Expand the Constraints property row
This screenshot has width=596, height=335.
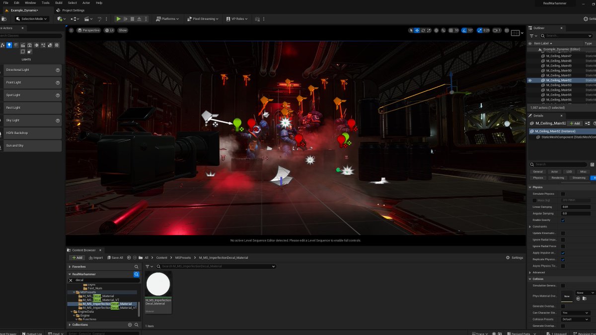(x=530, y=226)
